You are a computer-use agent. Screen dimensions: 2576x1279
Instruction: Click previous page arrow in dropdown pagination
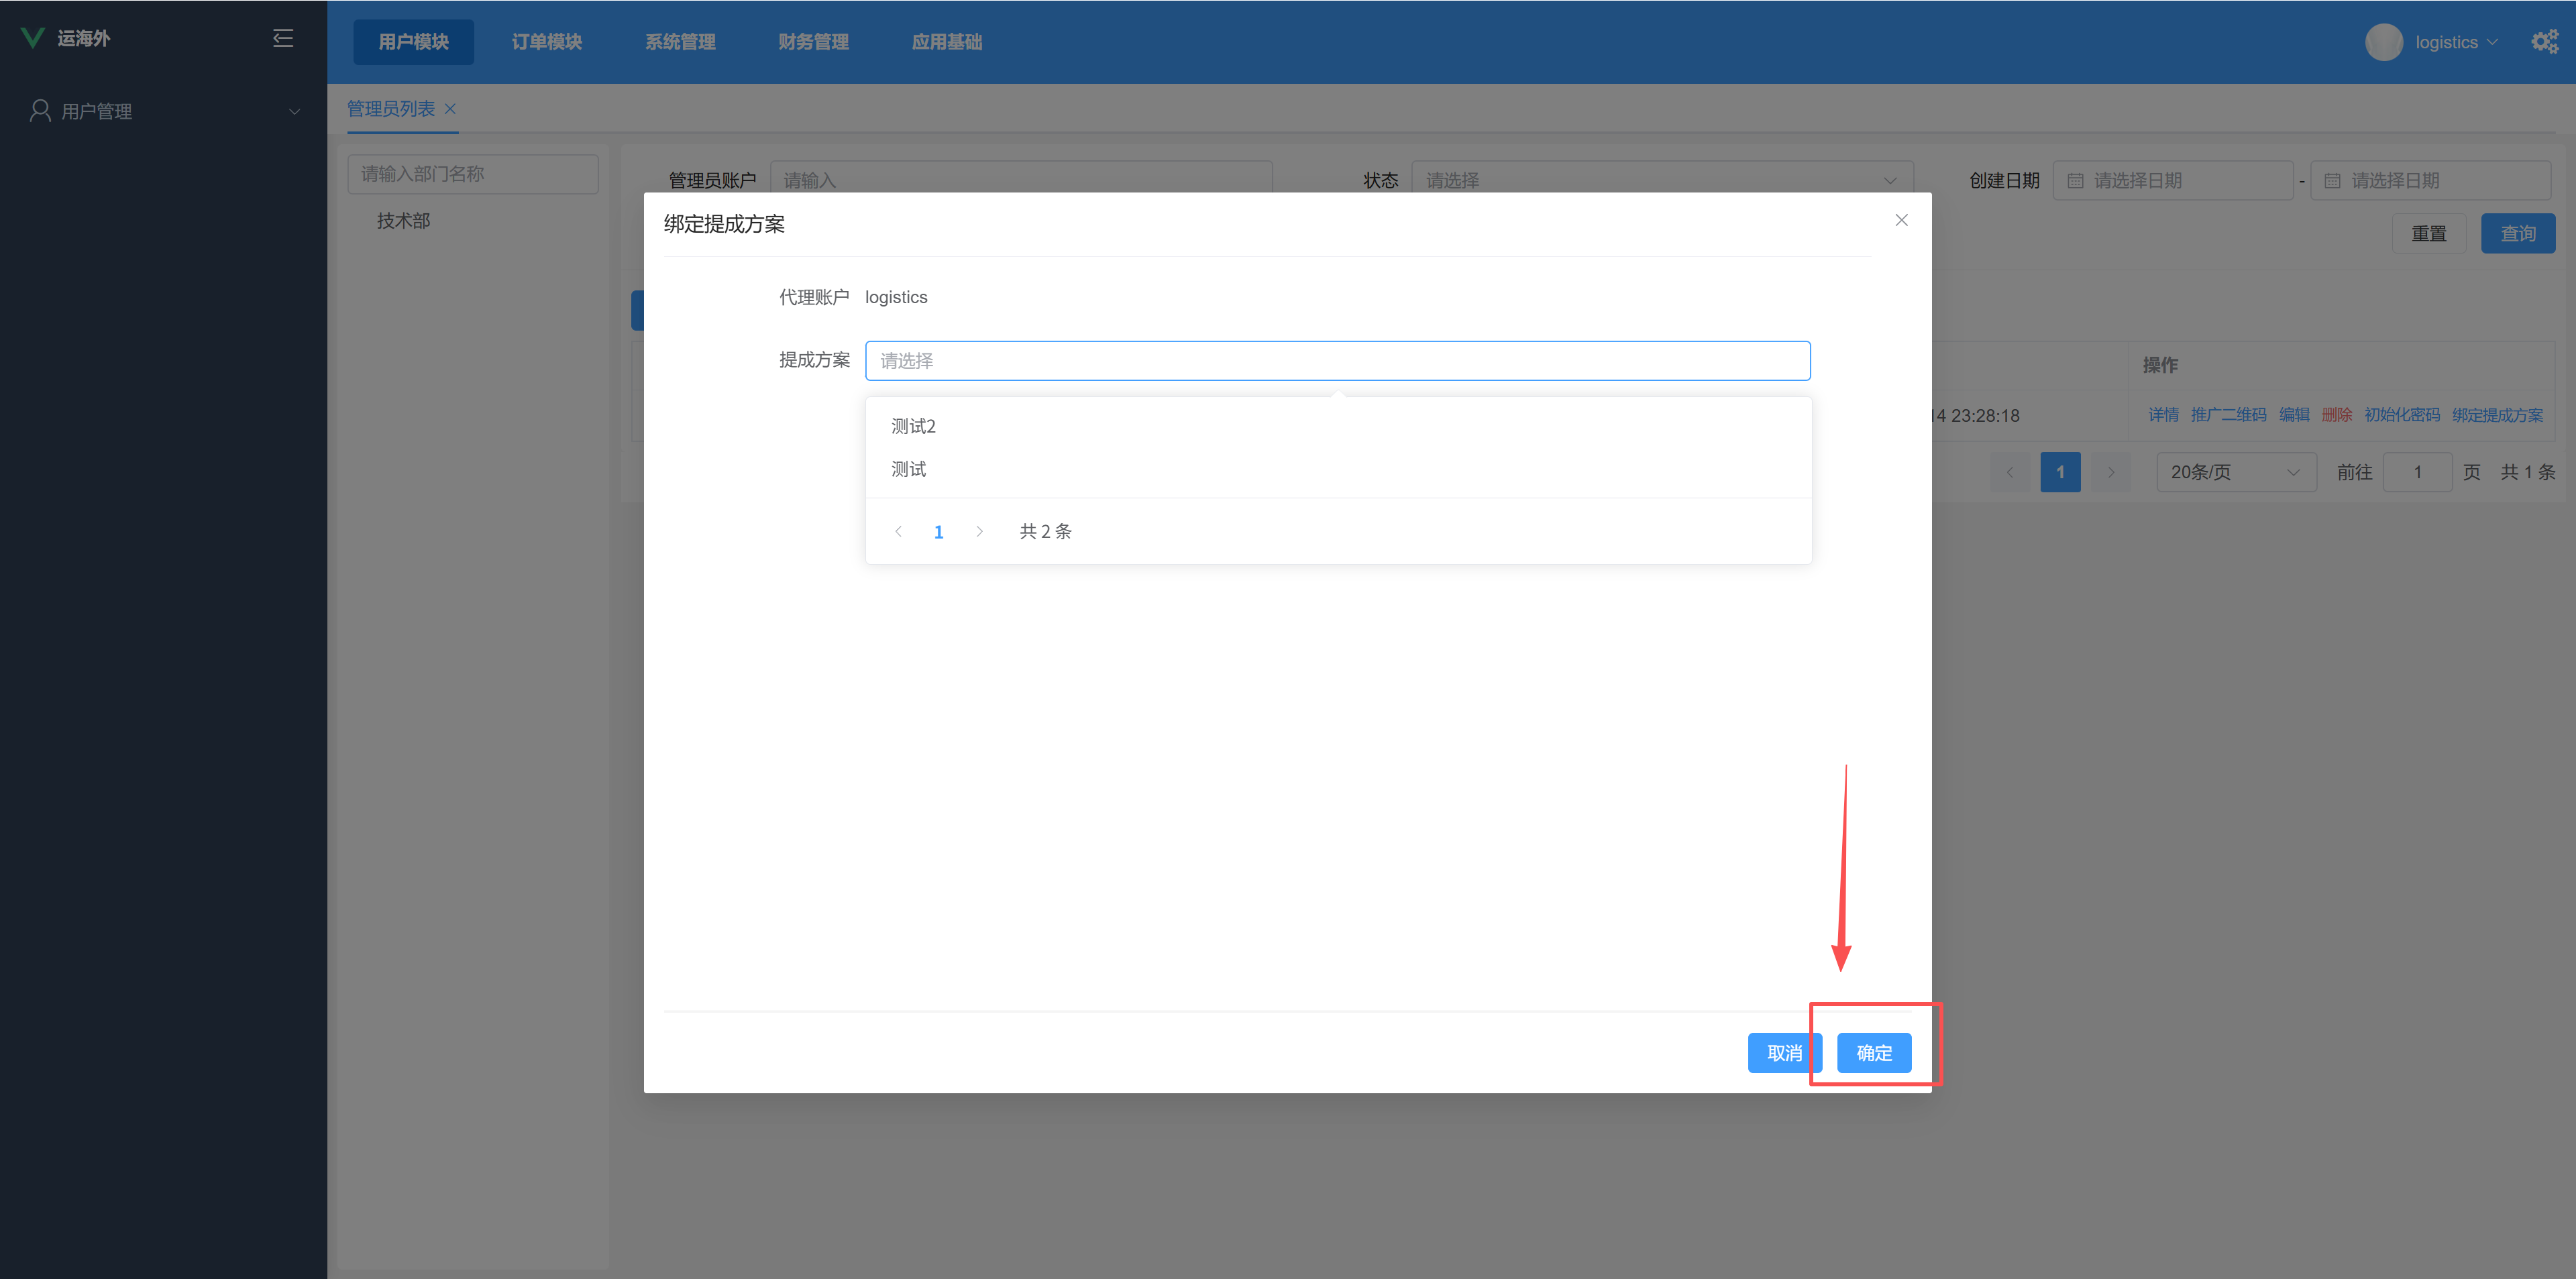point(898,532)
